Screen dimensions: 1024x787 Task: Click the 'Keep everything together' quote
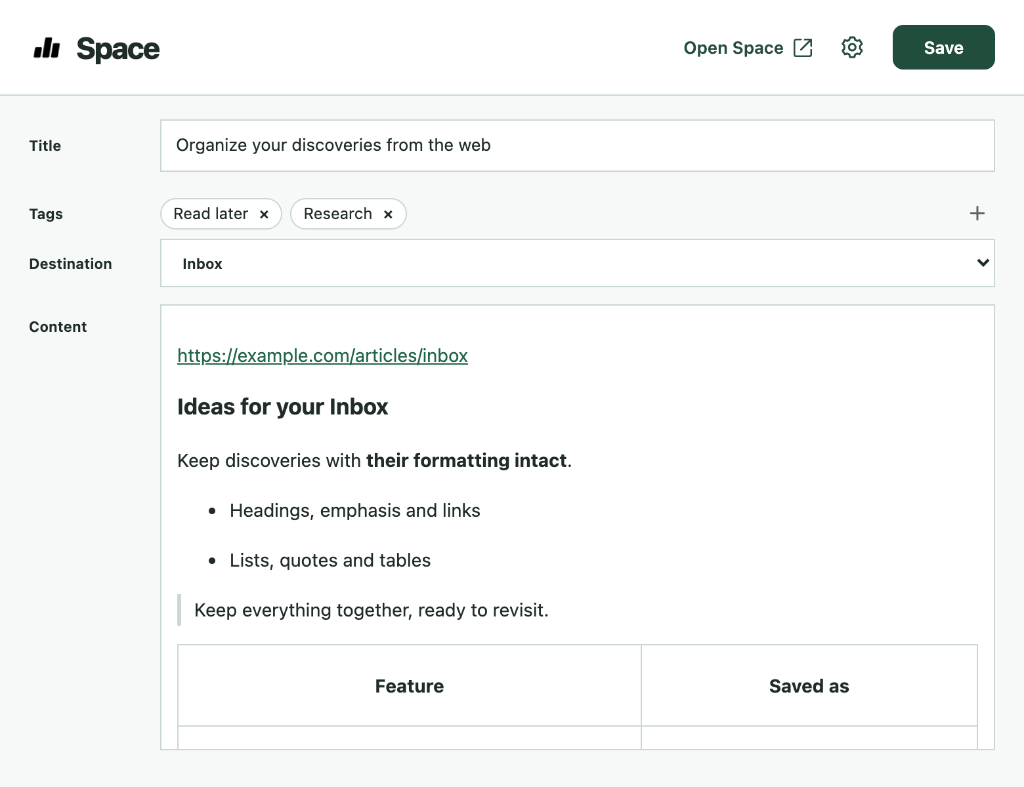pyautogui.click(x=372, y=610)
